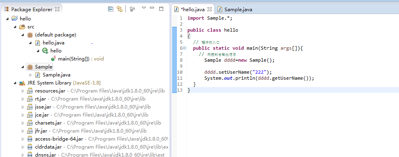
Task: Switch to the Sample.java editor tab
Action: point(238,10)
